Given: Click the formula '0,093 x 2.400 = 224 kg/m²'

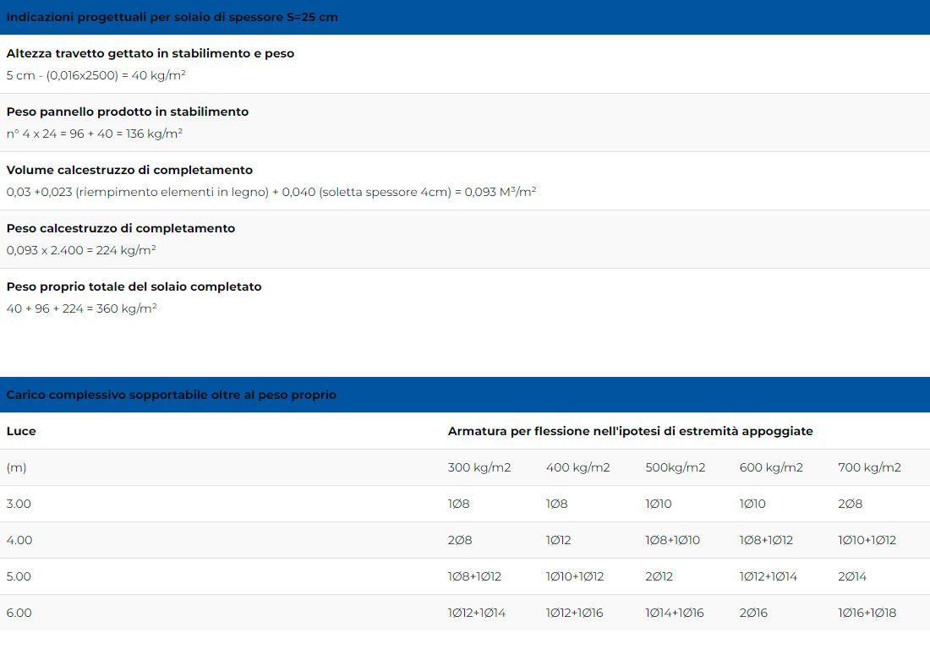Looking at the screenshot, I should click(81, 250).
